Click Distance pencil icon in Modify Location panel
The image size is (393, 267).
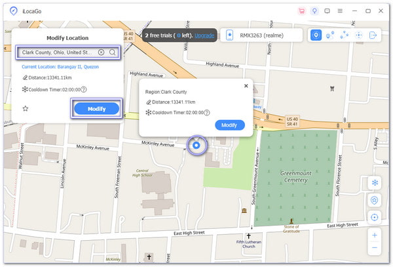[25, 77]
